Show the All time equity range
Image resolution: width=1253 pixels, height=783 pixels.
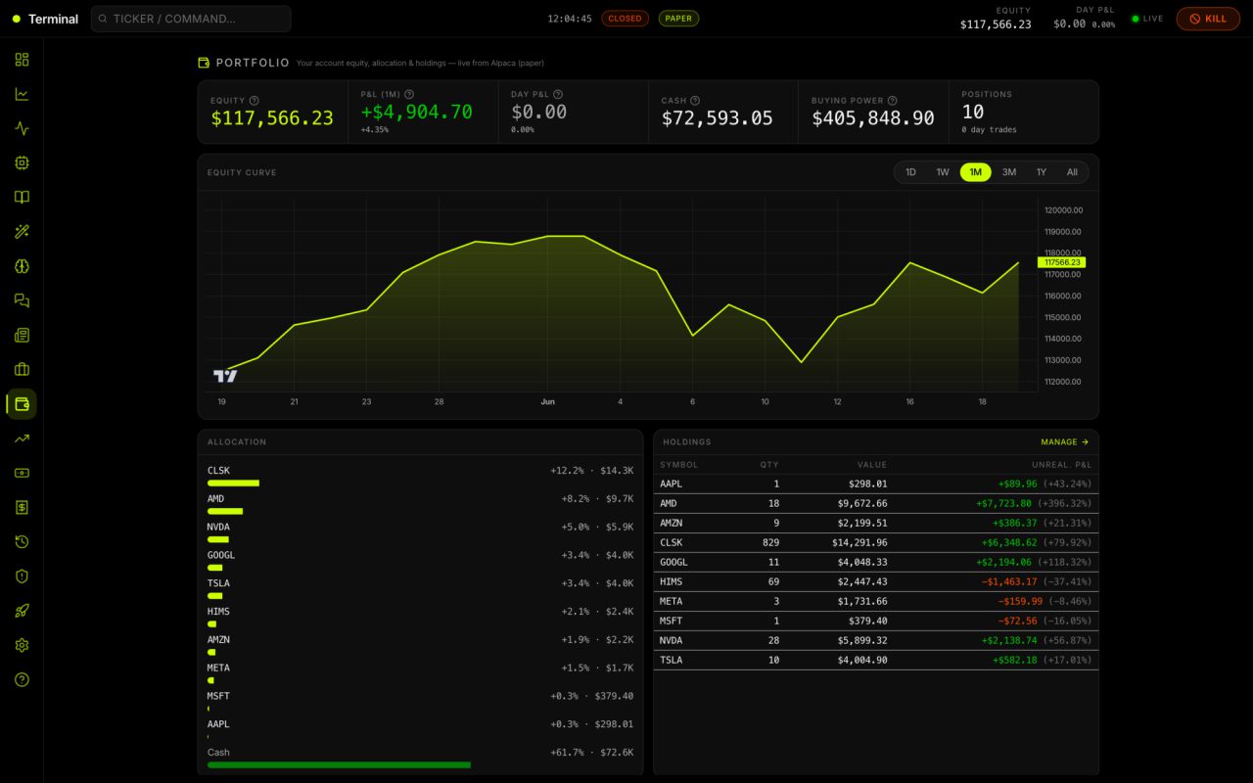click(1072, 172)
